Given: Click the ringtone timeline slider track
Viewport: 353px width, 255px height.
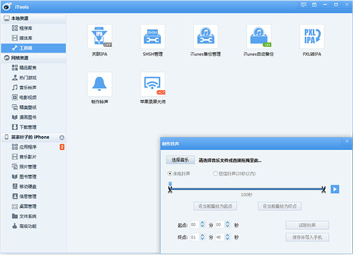Looking at the screenshot, I should pos(247,189).
